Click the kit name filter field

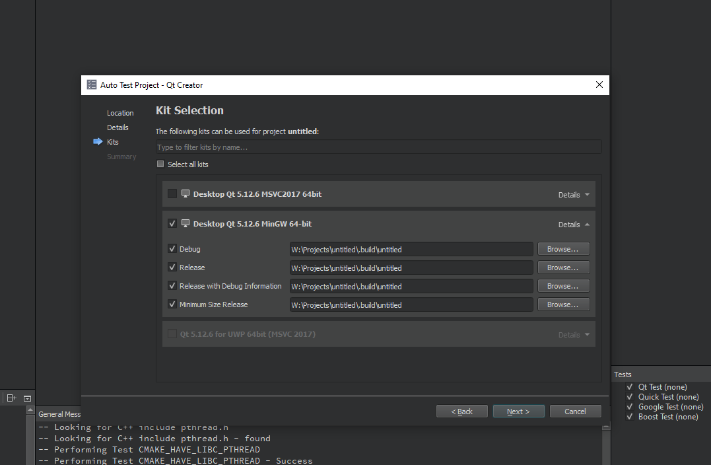click(x=378, y=147)
